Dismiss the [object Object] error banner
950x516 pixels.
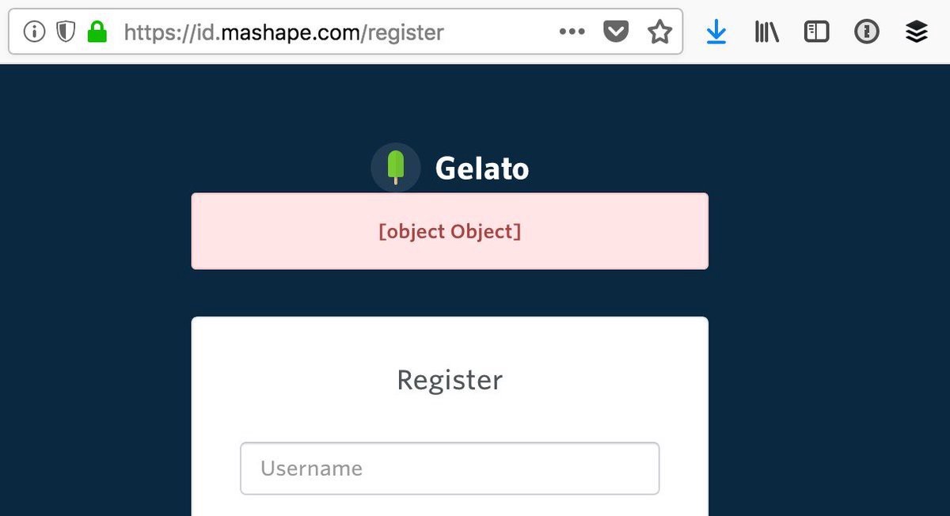[x=450, y=231]
